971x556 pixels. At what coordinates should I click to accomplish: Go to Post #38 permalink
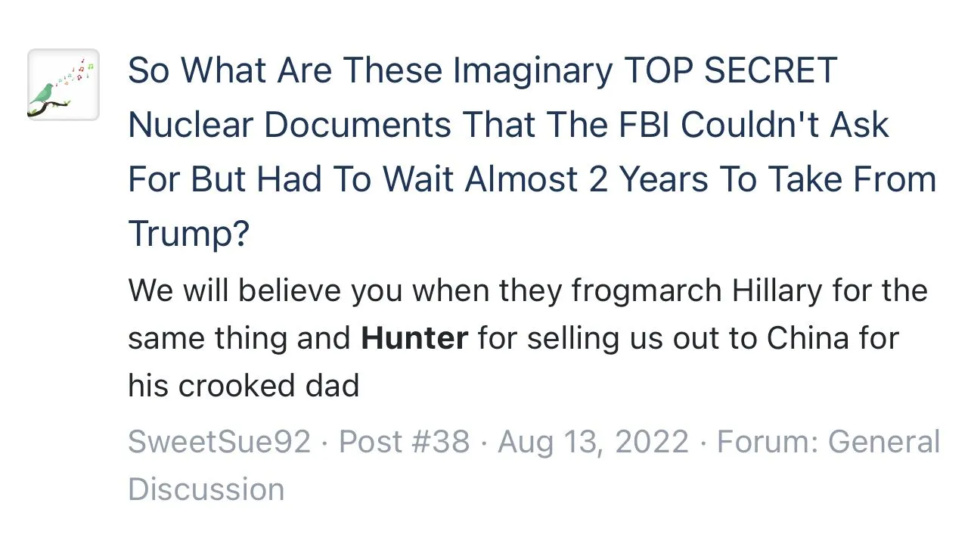(404, 442)
